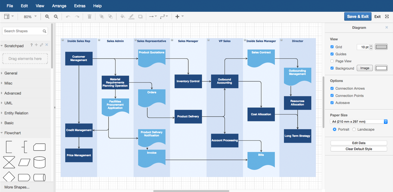The image size is (393, 192).
Task: Apply the Shadow icon
Action: point(140,17)
